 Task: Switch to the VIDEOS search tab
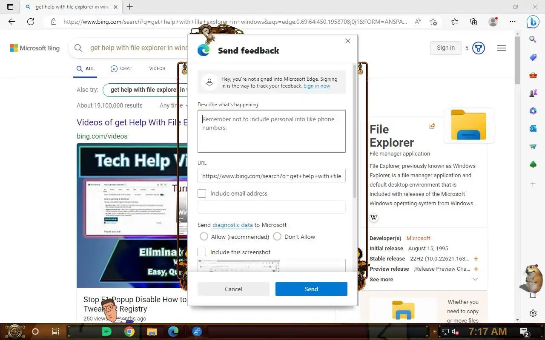[x=157, y=68]
